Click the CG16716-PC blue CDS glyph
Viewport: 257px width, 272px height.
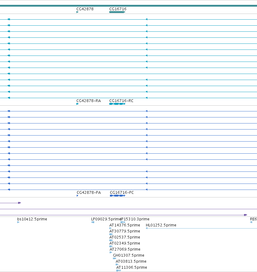pyautogui.click(x=118, y=196)
